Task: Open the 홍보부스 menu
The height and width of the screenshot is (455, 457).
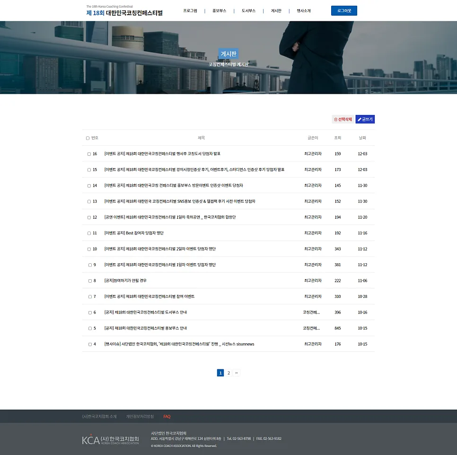Action: (219, 11)
